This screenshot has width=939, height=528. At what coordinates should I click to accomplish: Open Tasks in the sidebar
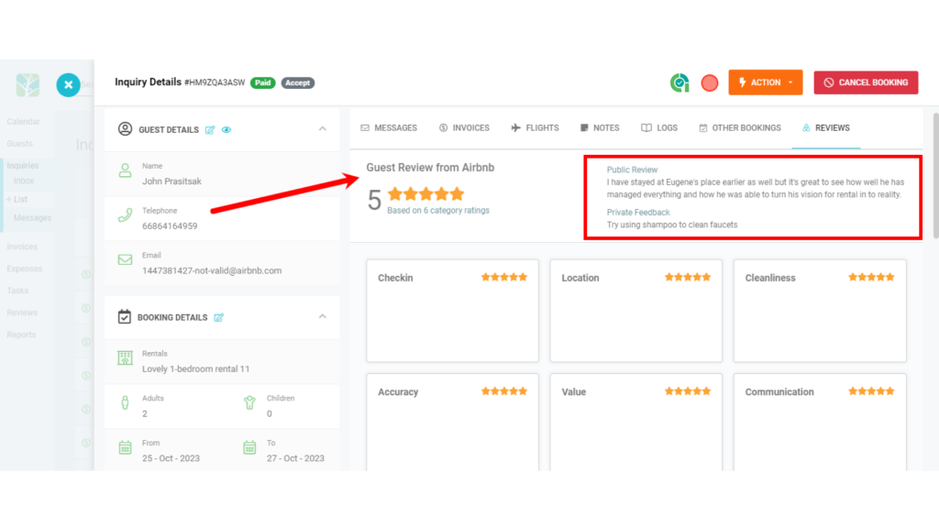click(x=17, y=291)
